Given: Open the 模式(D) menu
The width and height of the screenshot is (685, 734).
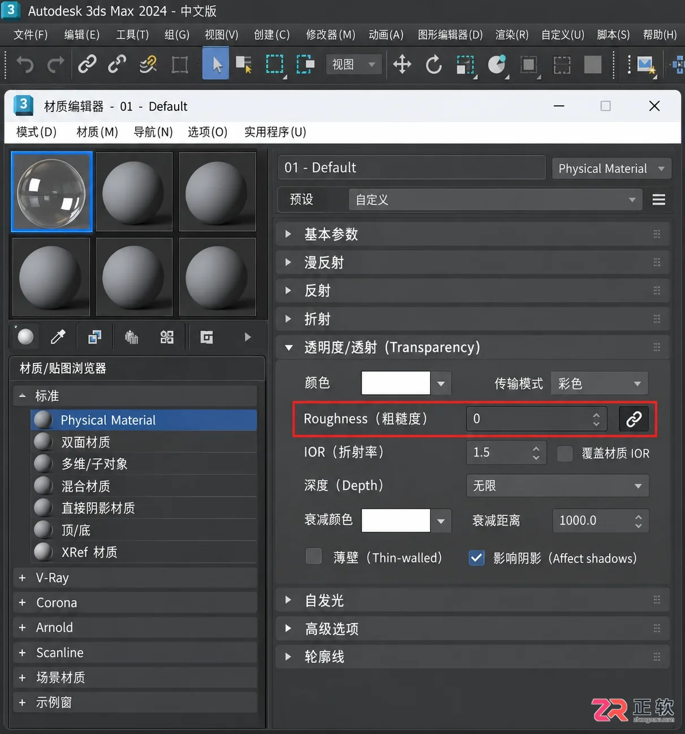Looking at the screenshot, I should (x=36, y=132).
